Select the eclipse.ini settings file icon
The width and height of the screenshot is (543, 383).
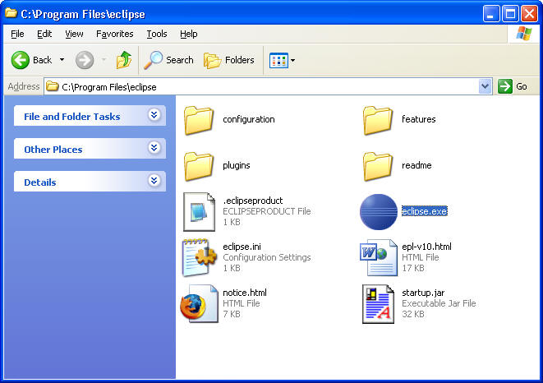pos(200,257)
